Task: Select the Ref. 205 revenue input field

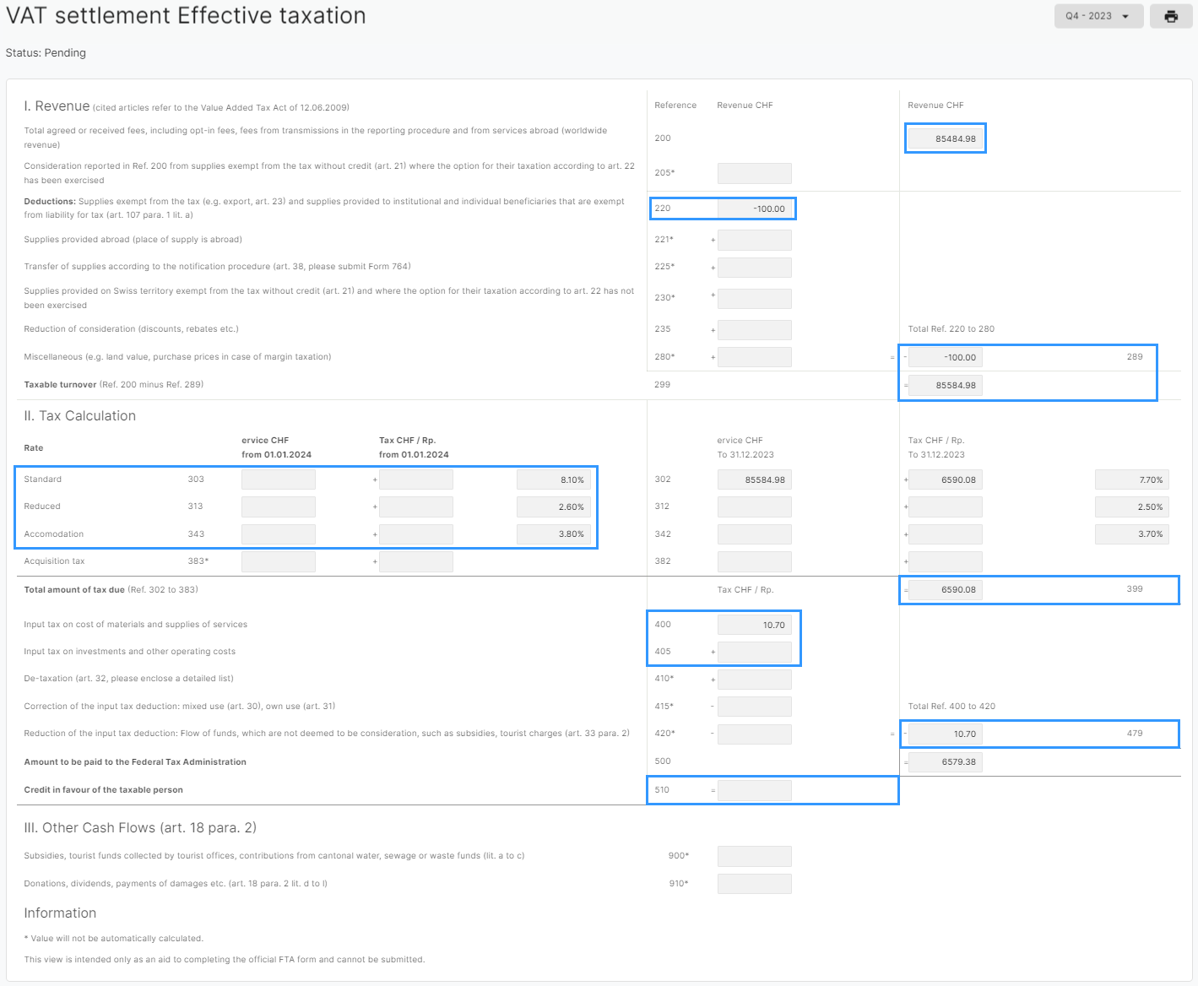Action: point(754,173)
